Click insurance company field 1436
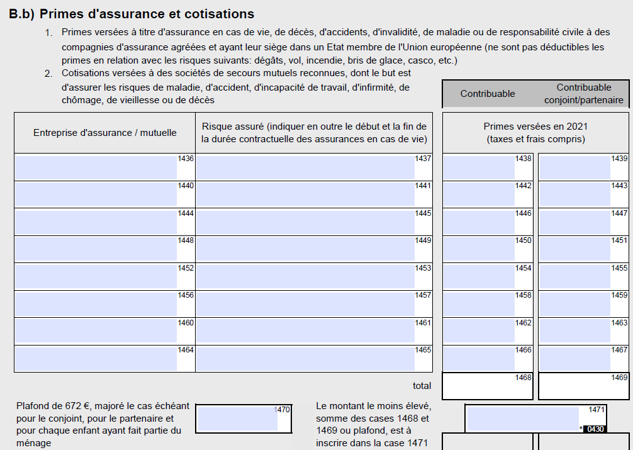The image size is (633, 450). pyautogui.click(x=96, y=167)
